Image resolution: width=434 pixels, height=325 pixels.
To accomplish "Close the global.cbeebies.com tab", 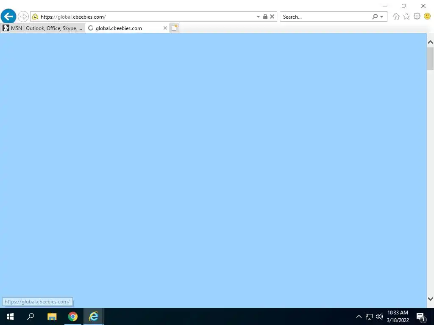I will click(165, 28).
